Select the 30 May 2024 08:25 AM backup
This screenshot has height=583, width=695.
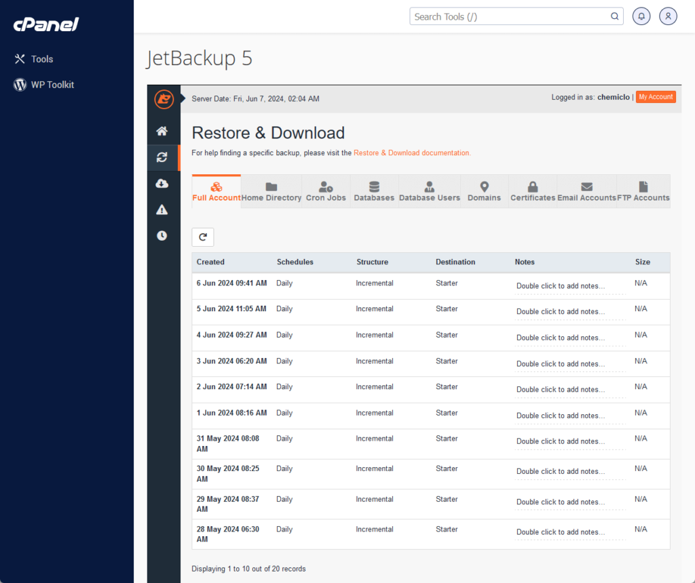[431, 474]
